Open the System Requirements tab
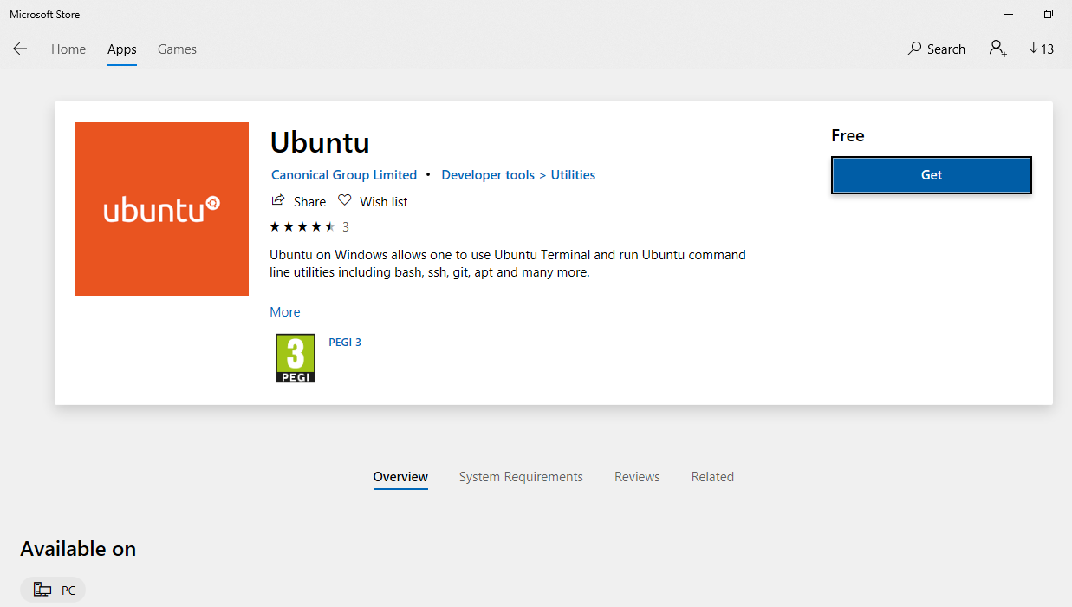This screenshot has width=1072, height=607. (x=521, y=477)
